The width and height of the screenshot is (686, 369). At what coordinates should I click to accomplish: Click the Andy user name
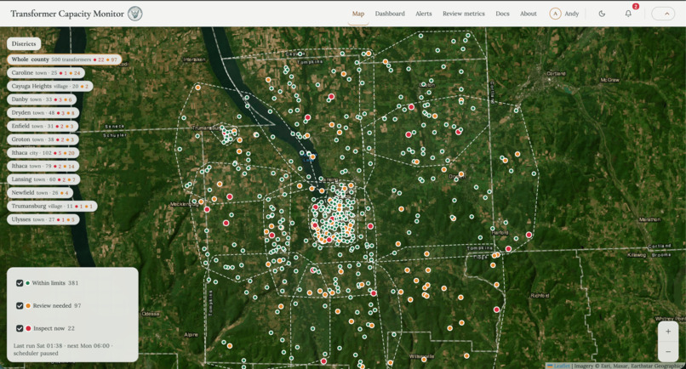571,14
